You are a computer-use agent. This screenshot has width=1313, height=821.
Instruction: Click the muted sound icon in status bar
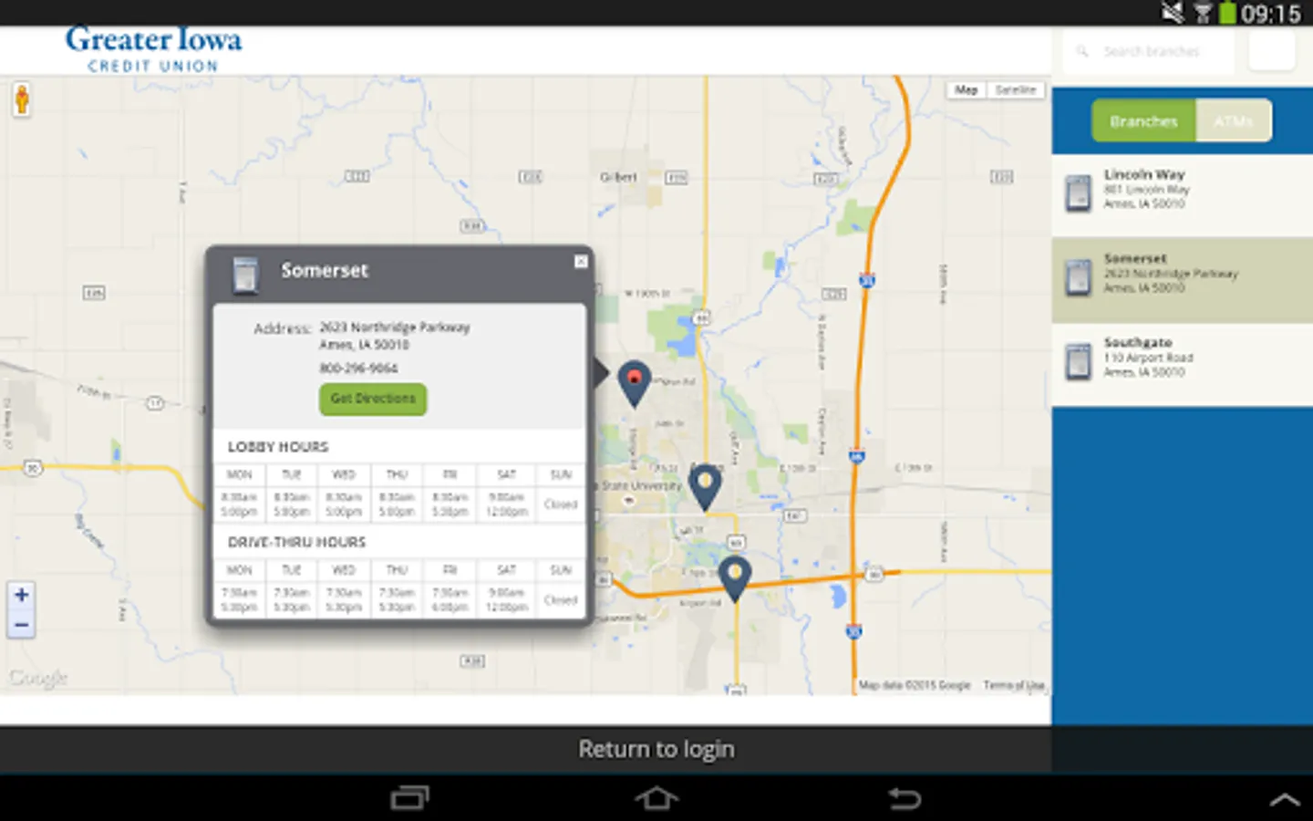tap(1172, 13)
